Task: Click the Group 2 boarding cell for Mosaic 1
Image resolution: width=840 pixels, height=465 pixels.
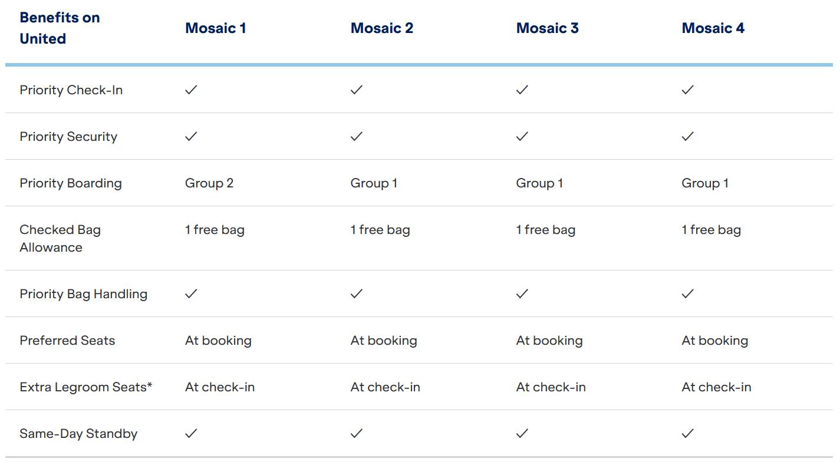Action: 209,183
